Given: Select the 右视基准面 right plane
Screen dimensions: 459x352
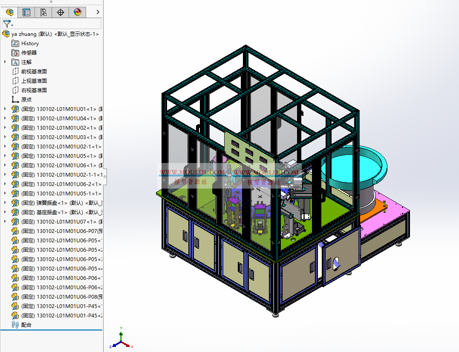Looking at the screenshot, I should coord(34,90).
